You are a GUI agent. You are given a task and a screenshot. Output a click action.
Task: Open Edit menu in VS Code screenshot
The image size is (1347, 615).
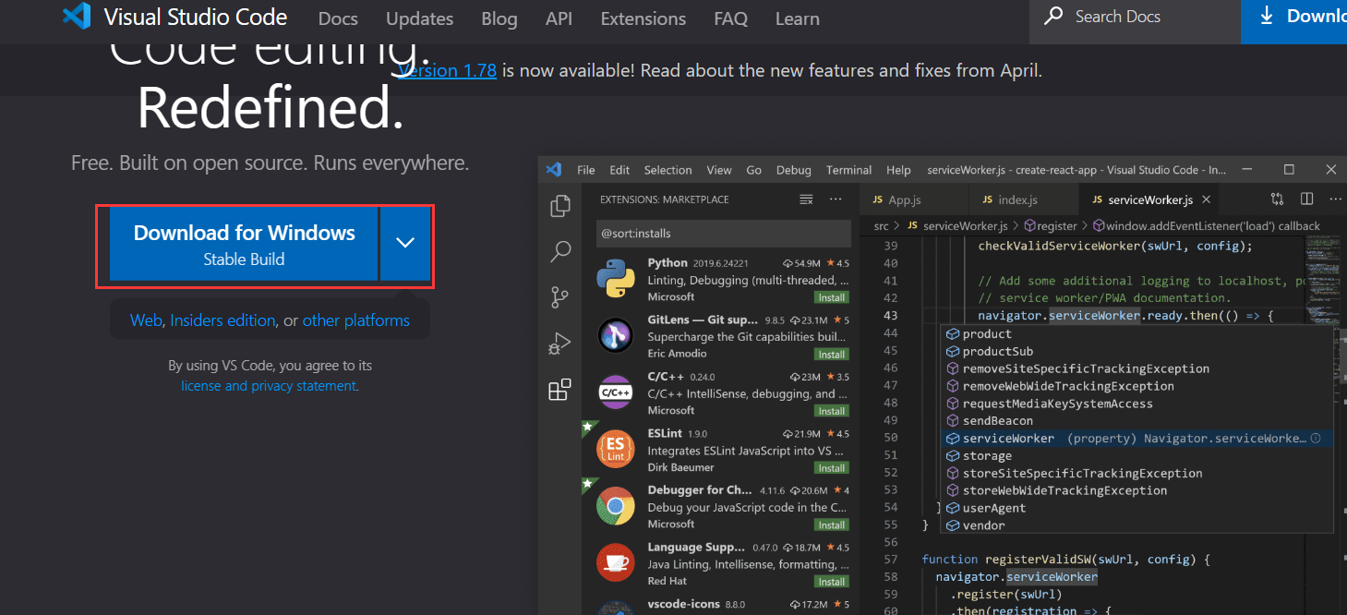pos(619,170)
